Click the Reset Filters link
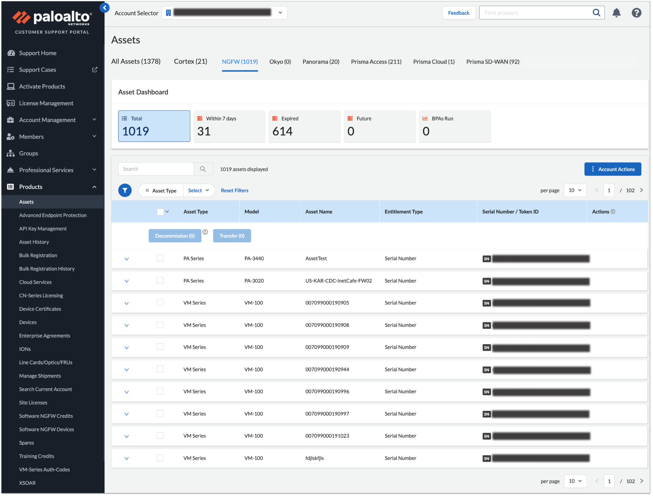653x498 pixels. [234, 190]
